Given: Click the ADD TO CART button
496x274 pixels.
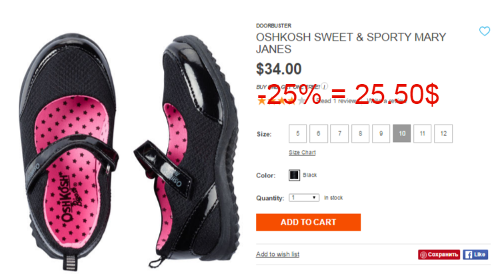Looking at the screenshot, I should tap(309, 222).
